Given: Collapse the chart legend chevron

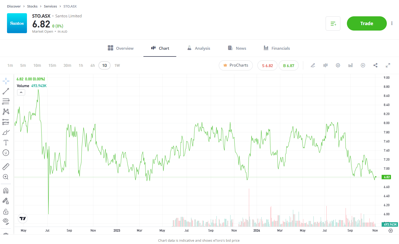Looking at the screenshot, I should click(21, 92).
